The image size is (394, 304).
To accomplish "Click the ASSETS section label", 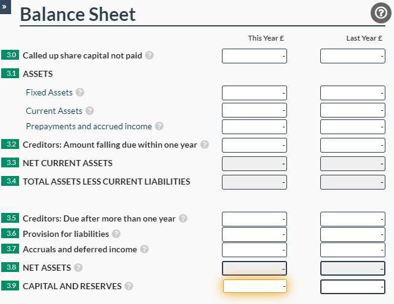I will pyautogui.click(x=37, y=74).
